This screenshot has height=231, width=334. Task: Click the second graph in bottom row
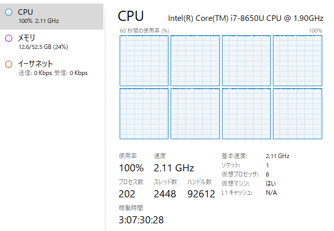[195, 114]
